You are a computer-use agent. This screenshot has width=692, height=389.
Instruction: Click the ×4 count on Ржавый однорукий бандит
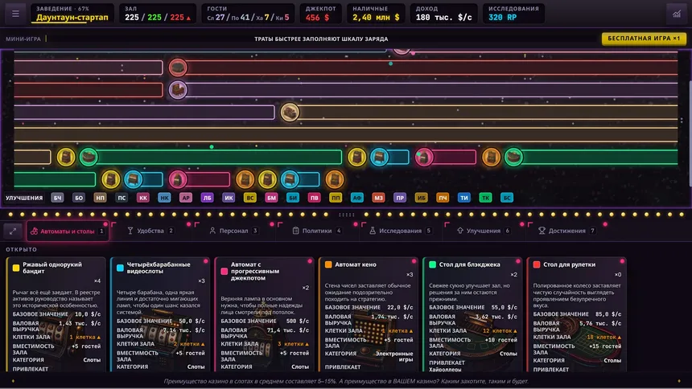point(97,281)
